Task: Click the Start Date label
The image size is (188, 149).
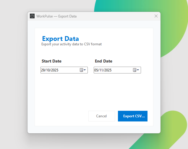Action: pyautogui.click(x=51, y=61)
